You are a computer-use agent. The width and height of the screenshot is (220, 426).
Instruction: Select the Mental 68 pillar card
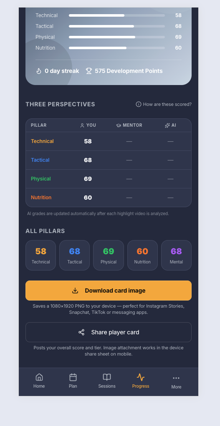click(x=176, y=256)
